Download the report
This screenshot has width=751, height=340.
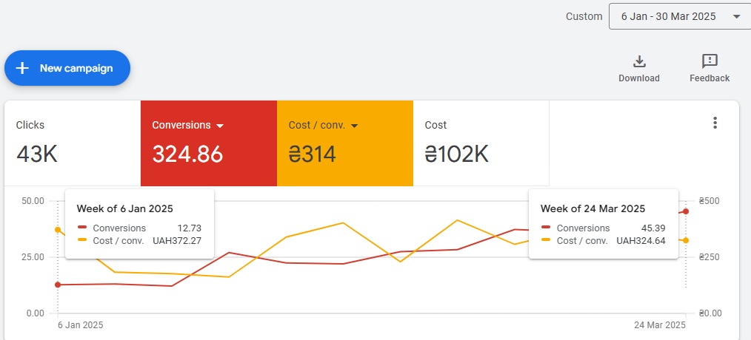point(639,69)
